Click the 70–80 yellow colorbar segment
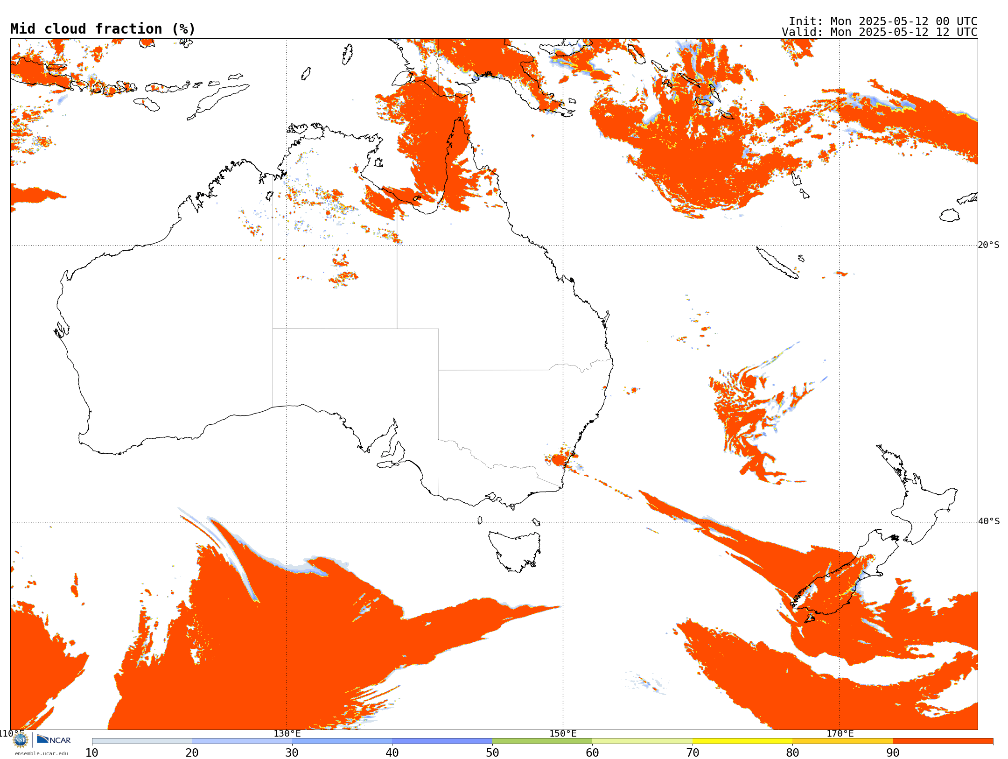This screenshot has height=759, width=1008. click(x=742, y=741)
